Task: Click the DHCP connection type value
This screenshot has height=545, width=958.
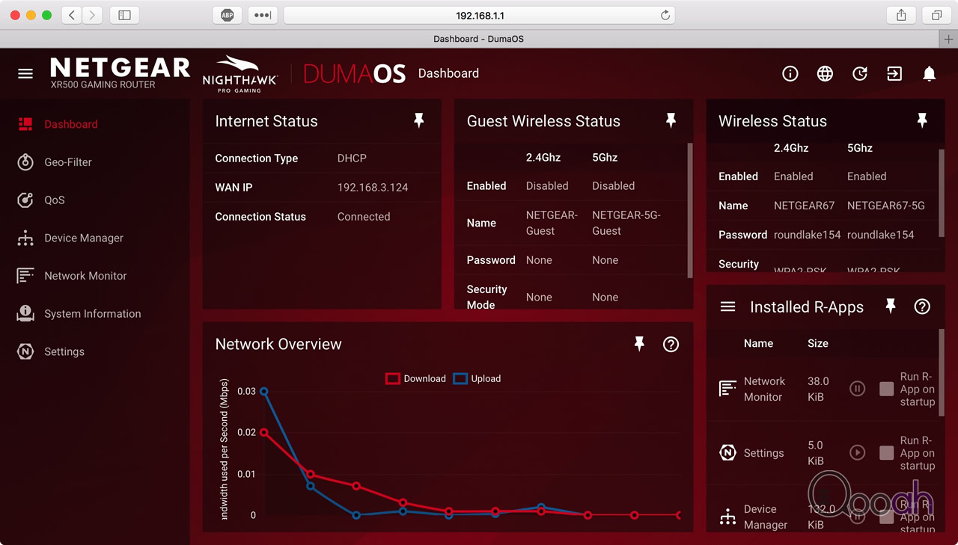Action: click(352, 158)
